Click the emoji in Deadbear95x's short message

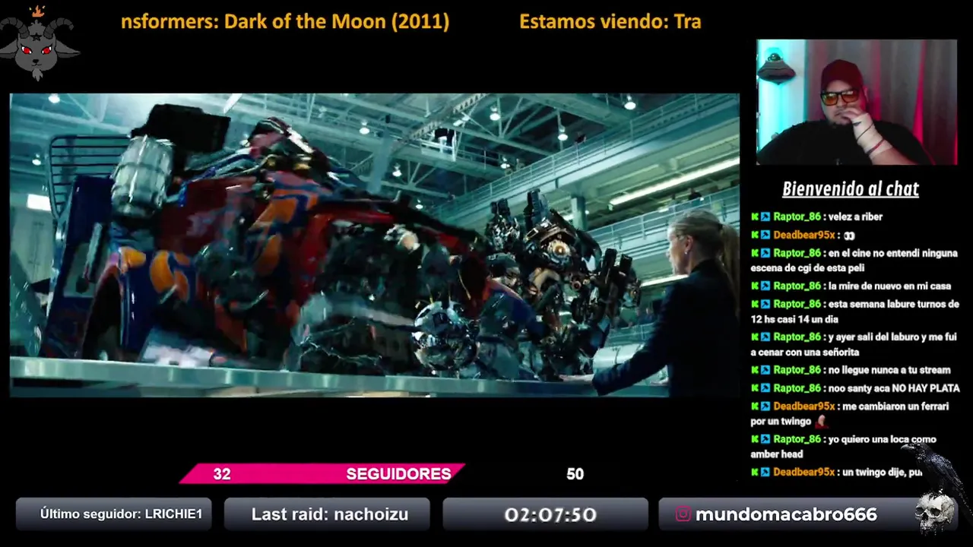pyautogui.click(x=849, y=236)
